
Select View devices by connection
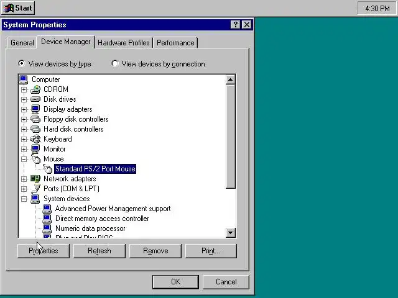(x=158, y=63)
